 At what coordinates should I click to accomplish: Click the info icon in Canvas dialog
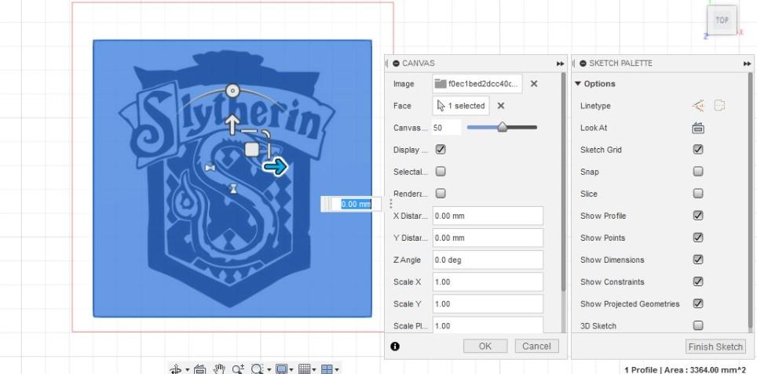(395, 346)
